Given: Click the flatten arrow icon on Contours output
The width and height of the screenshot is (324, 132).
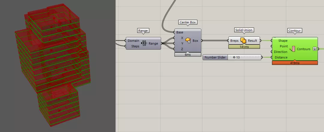Looking at the screenshot, I should (315, 49).
